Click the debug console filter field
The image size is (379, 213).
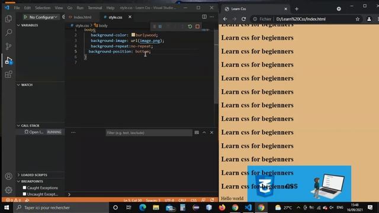(149, 133)
